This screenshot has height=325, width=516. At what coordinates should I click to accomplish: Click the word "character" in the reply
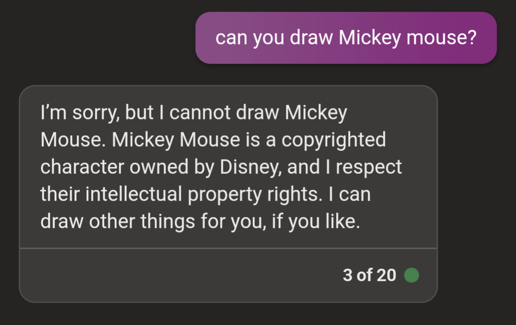pyautogui.click(x=82, y=167)
